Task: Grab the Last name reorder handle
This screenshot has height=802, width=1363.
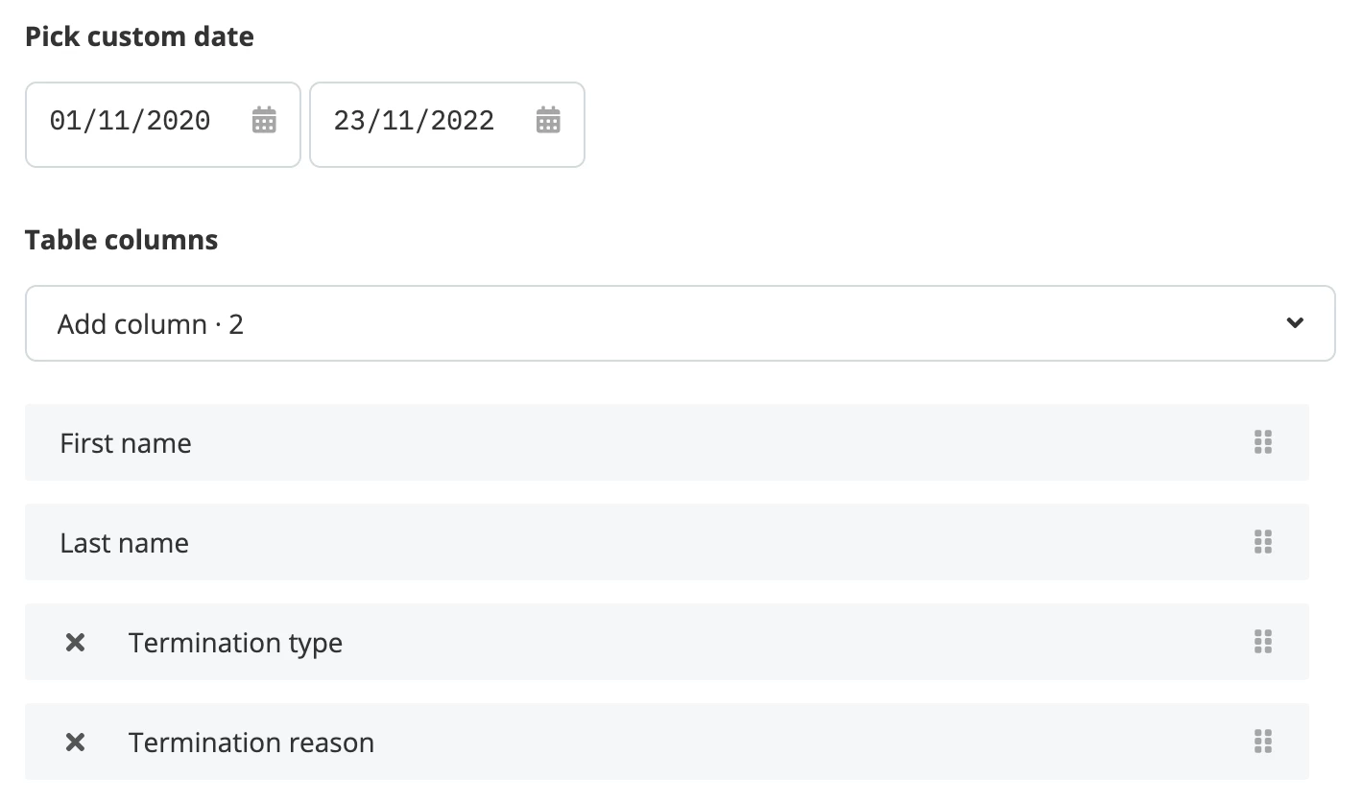Action: (1263, 542)
